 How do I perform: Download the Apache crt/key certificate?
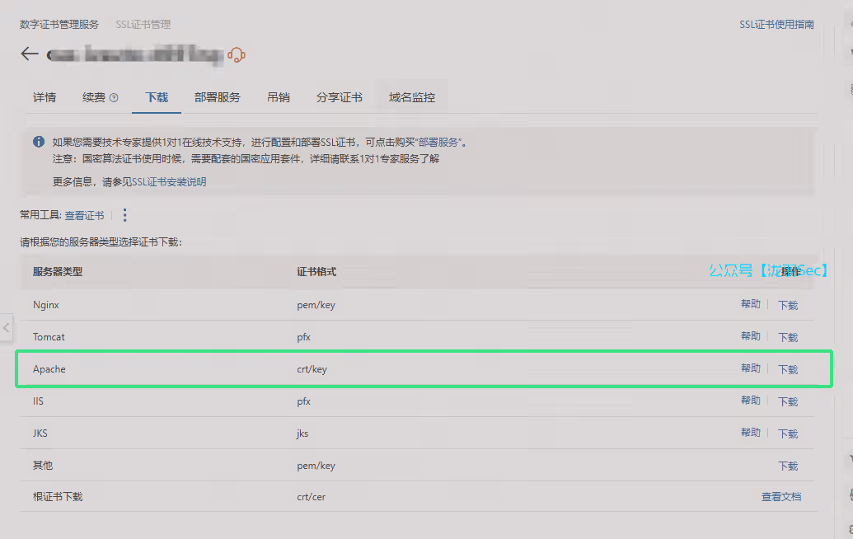[788, 369]
